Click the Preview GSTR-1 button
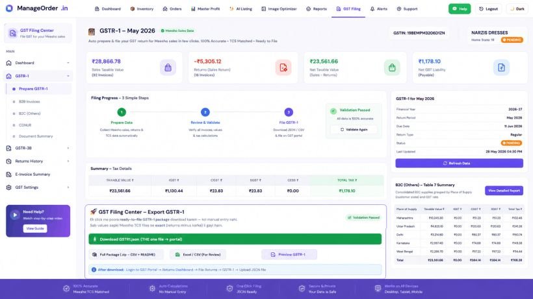Viewport: 533px width, 299px height. [289, 255]
